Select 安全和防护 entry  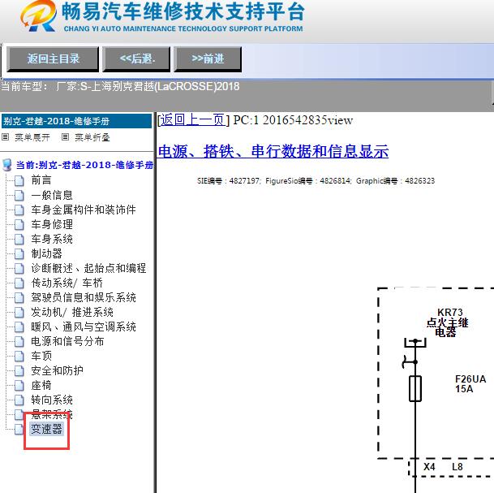pyautogui.click(x=57, y=370)
